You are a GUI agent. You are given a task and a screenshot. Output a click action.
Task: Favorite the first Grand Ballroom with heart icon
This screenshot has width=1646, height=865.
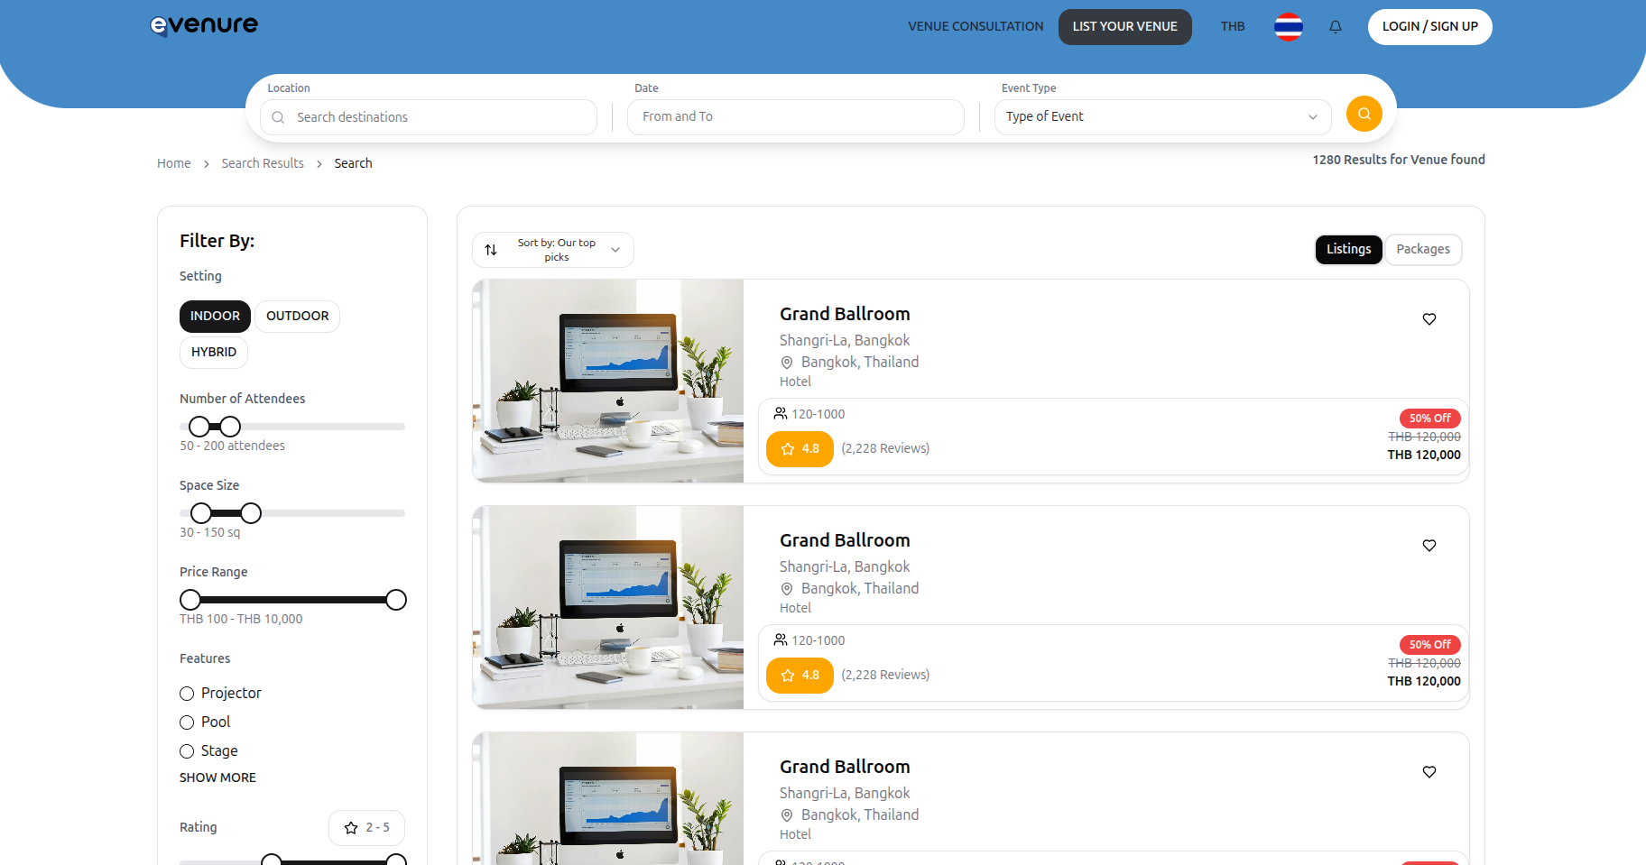(x=1429, y=318)
